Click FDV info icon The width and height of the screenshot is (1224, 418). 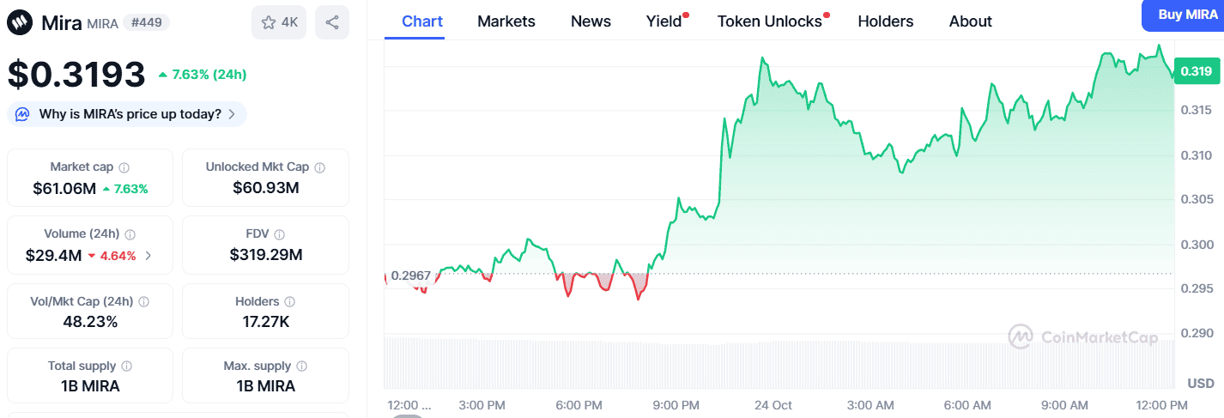pyautogui.click(x=280, y=234)
